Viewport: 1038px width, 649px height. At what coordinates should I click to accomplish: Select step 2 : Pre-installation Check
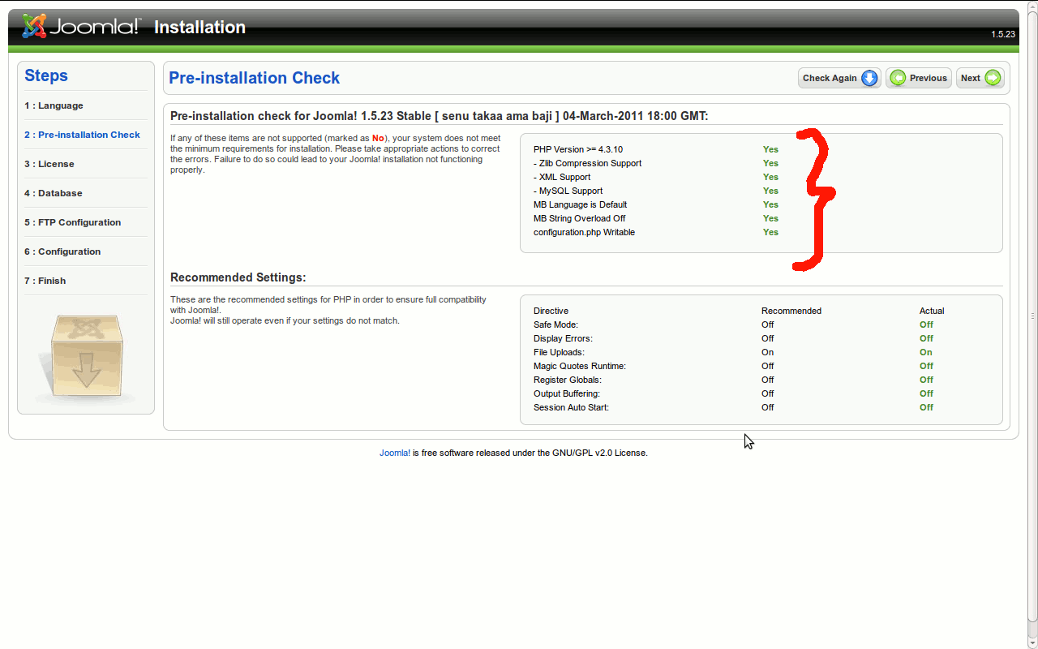[82, 135]
